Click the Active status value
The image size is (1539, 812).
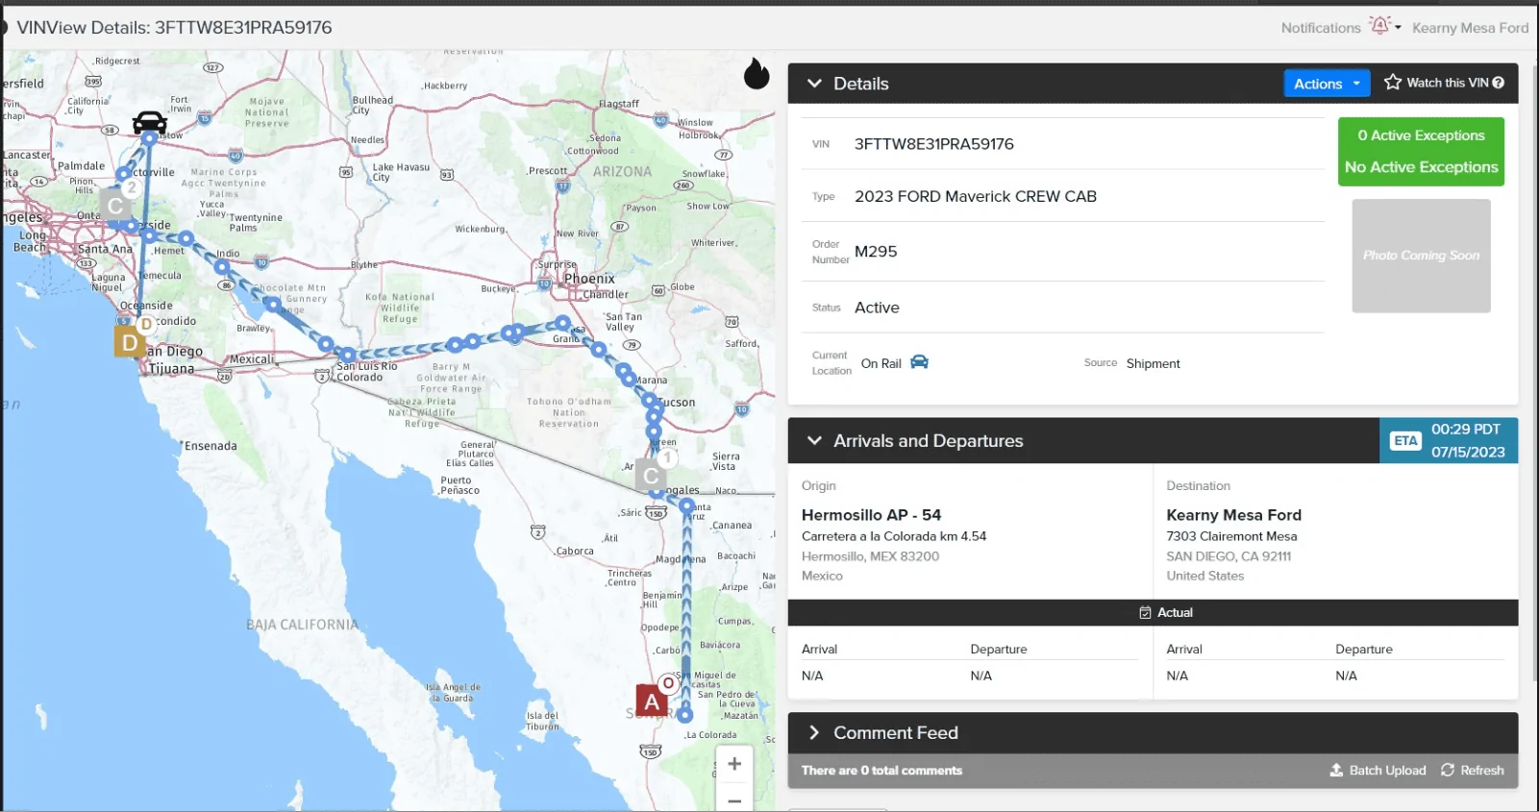(x=877, y=308)
